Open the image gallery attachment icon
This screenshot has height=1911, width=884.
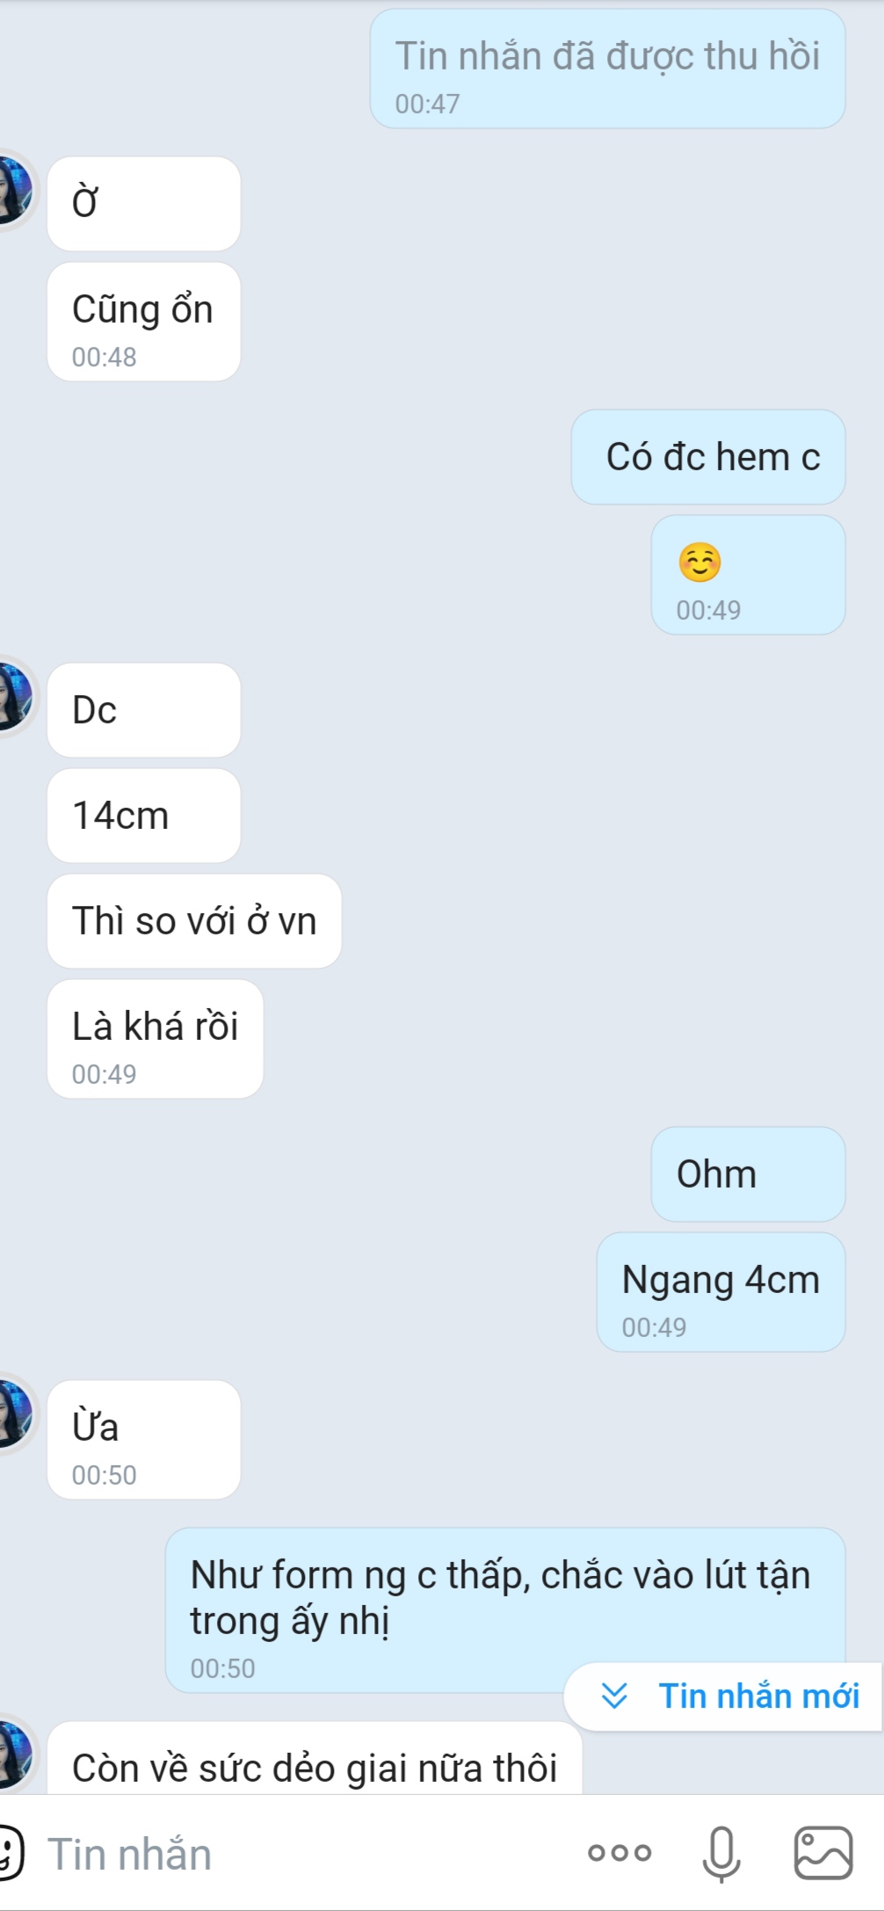[823, 1853]
